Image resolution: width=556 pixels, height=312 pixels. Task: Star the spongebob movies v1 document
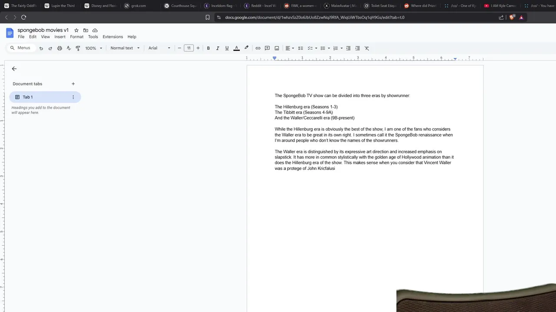click(x=76, y=30)
